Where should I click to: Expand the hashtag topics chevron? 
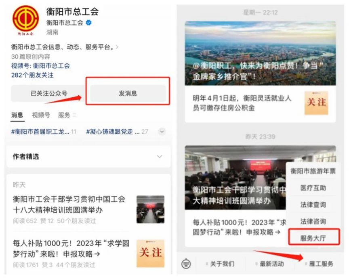pos(162,132)
